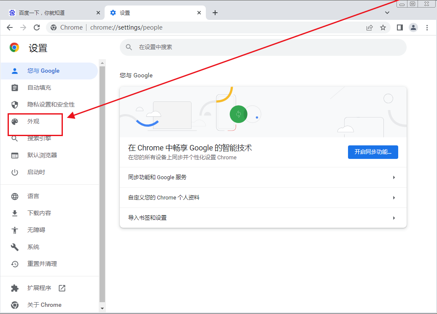Expand arrow for 同步功能和 Google 服务
437x314 pixels.
pos(394,177)
